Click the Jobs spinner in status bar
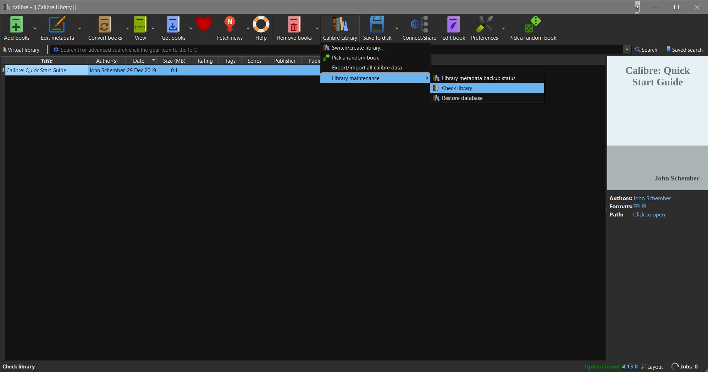 tap(675, 366)
